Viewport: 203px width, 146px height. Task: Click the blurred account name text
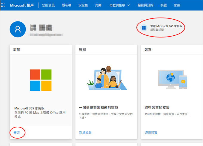41,27
